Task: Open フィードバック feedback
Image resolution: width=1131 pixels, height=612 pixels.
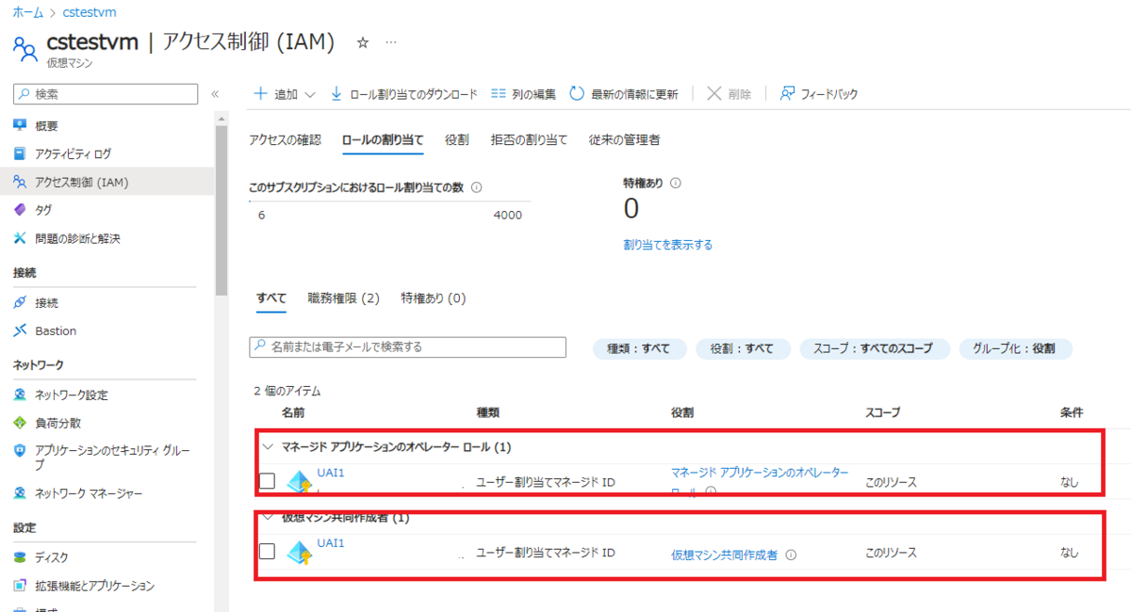Action: pos(818,94)
